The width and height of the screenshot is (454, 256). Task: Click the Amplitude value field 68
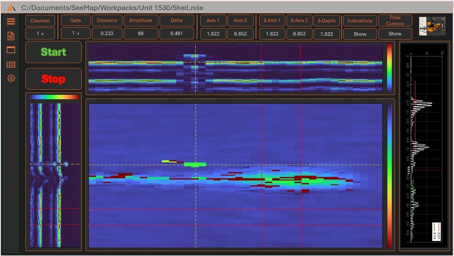click(x=141, y=34)
